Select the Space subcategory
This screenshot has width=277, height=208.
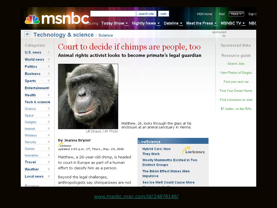[29, 115]
